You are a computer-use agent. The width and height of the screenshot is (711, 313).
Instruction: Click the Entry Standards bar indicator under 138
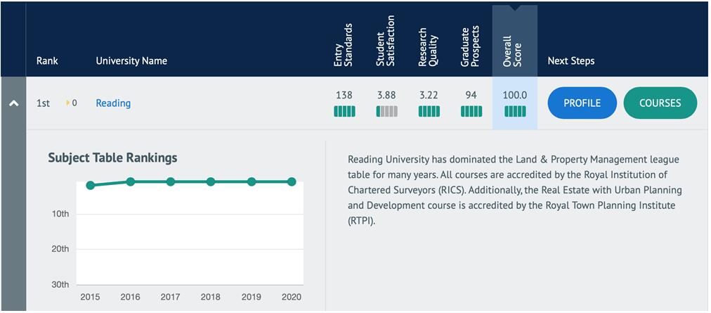pos(344,111)
